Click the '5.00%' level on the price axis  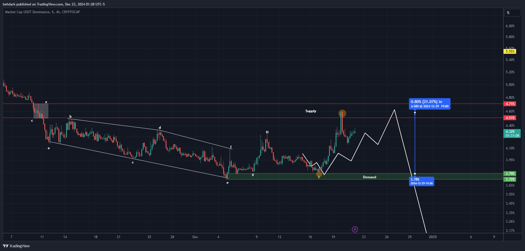pyautogui.click(x=510, y=85)
